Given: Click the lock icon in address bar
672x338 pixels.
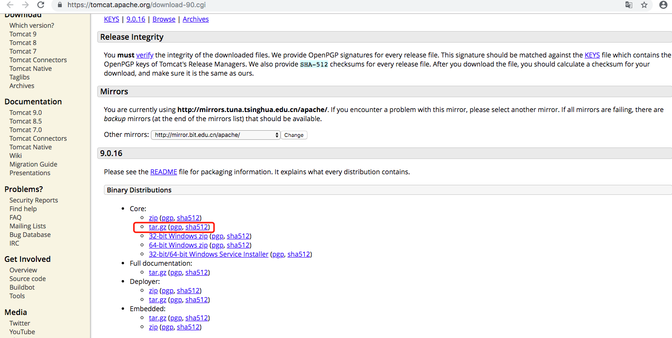Looking at the screenshot, I should click(x=60, y=5).
